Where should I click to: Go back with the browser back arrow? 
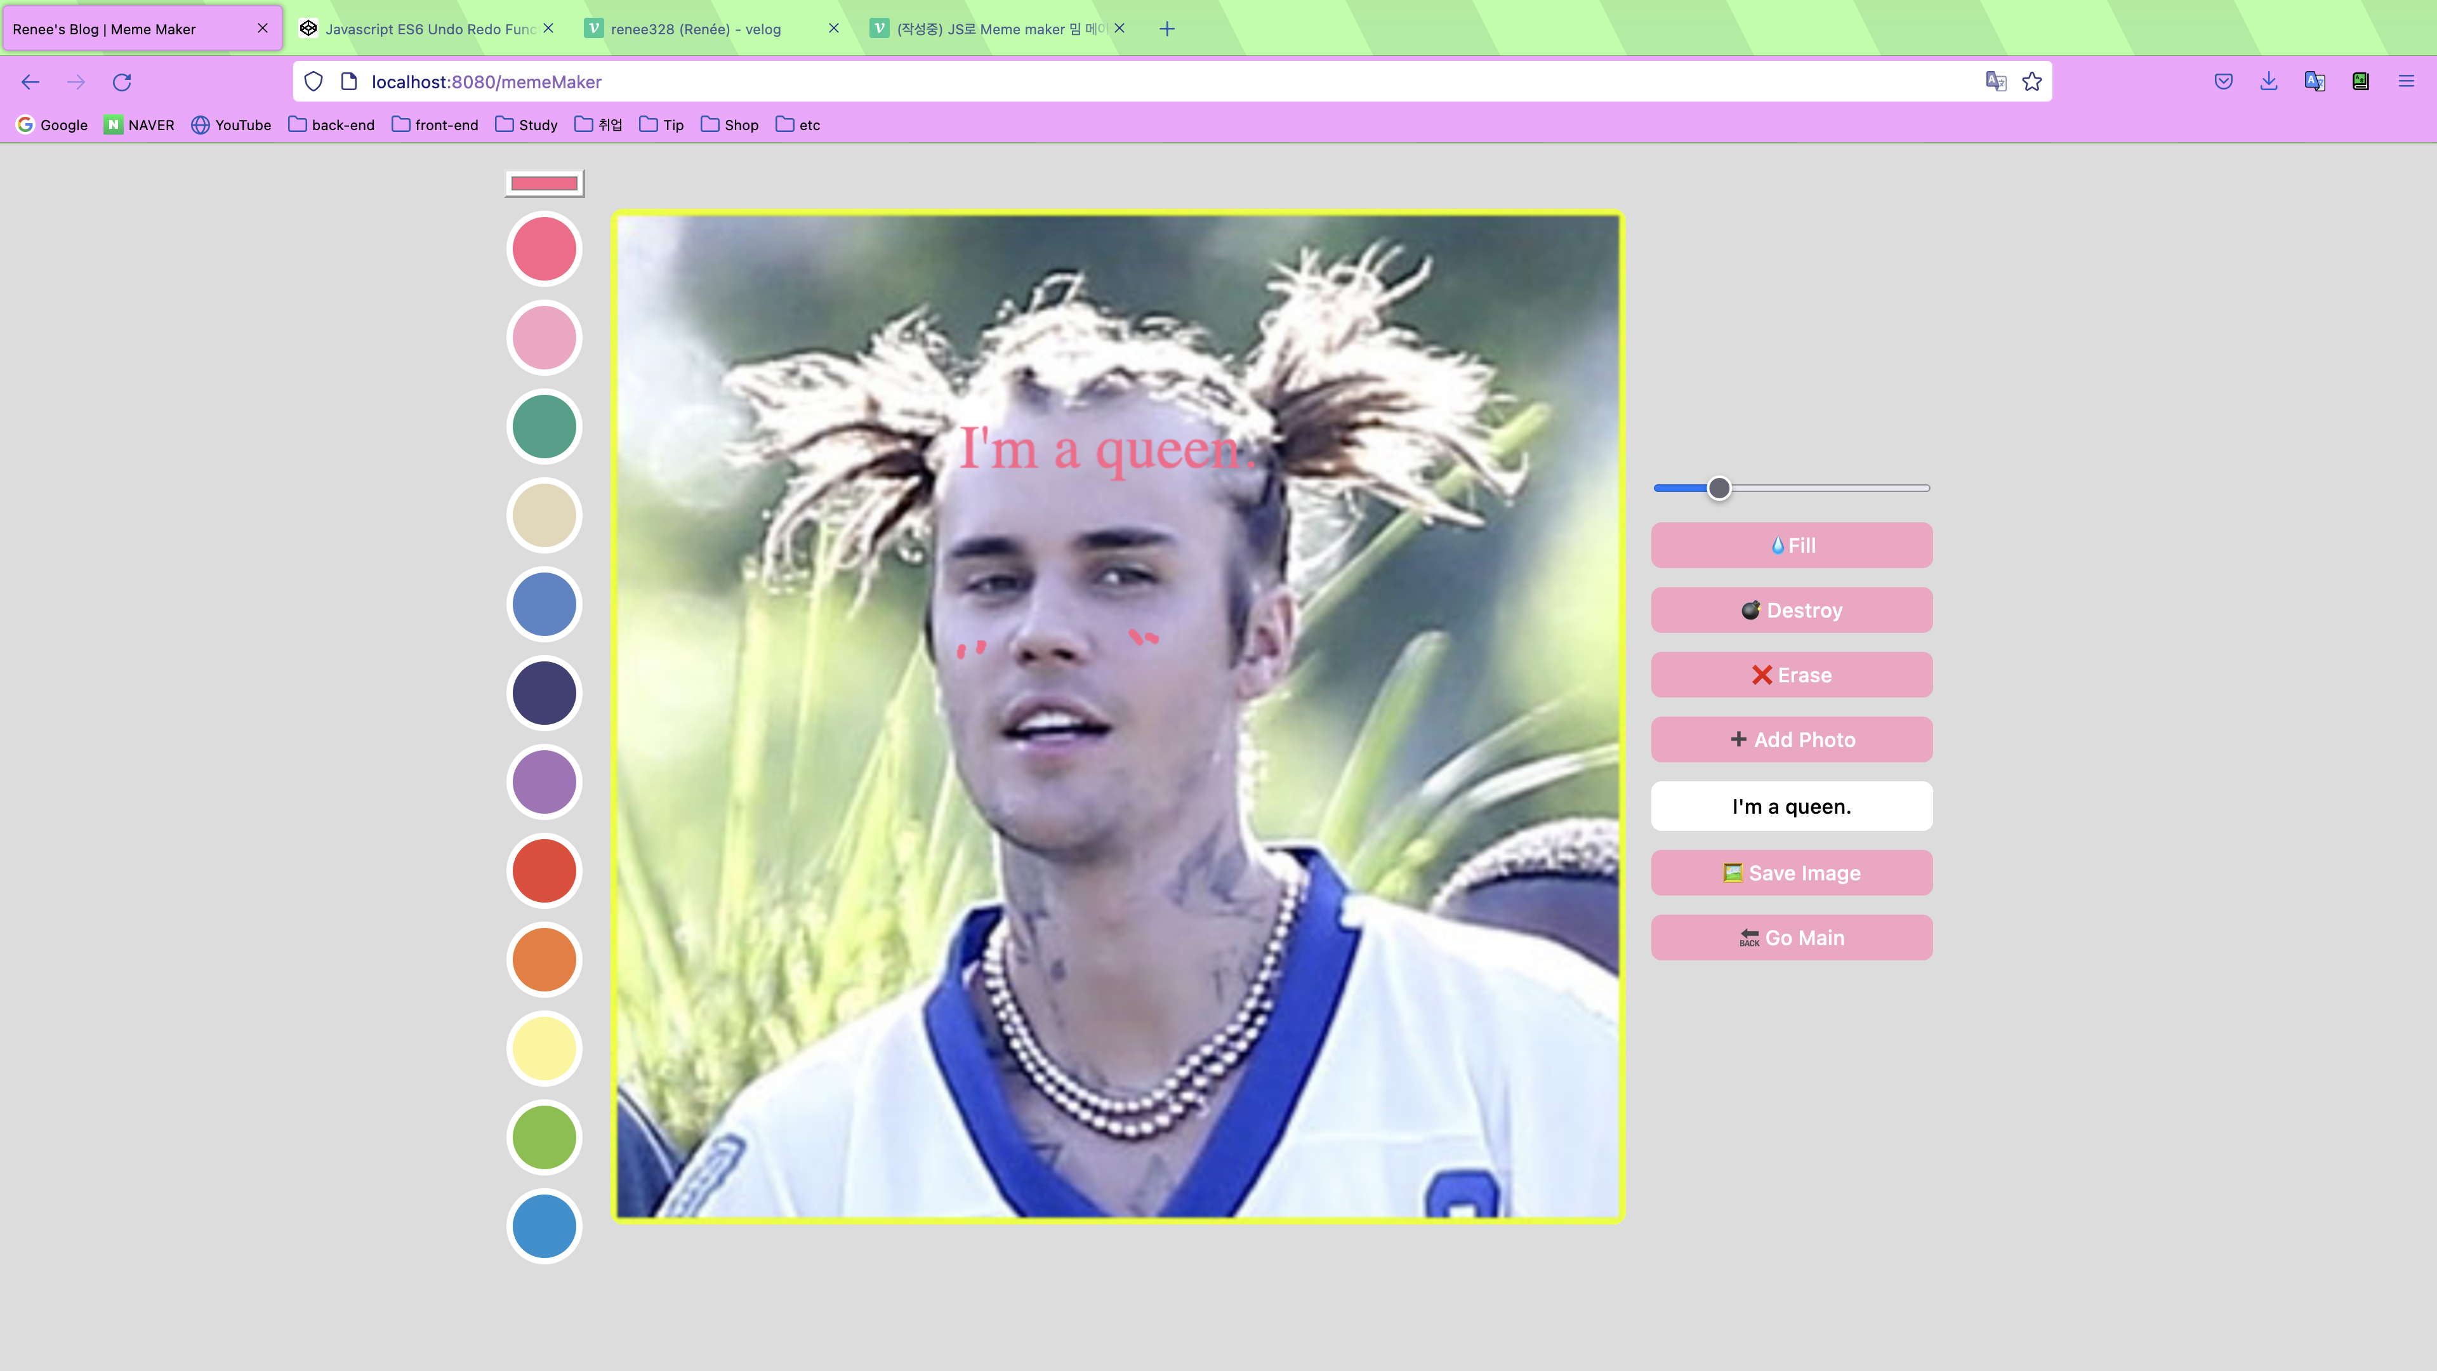(30, 83)
